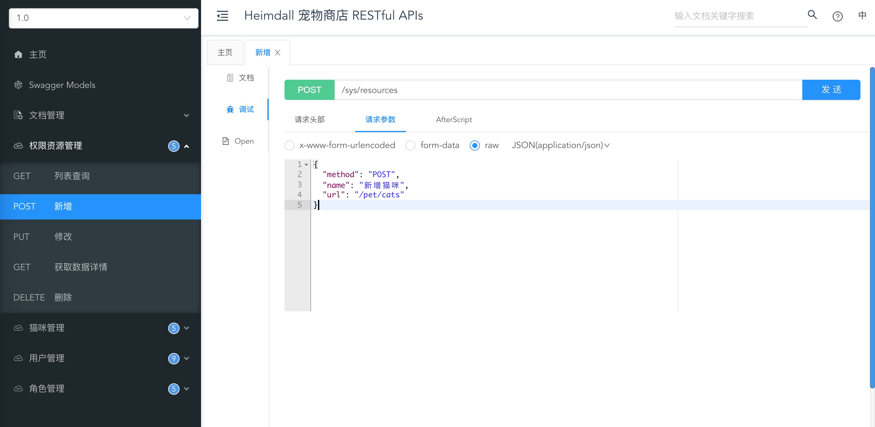The width and height of the screenshot is (875, 427).
Task: Click the vertical scrollbar on the right
Action: [872, 228]
